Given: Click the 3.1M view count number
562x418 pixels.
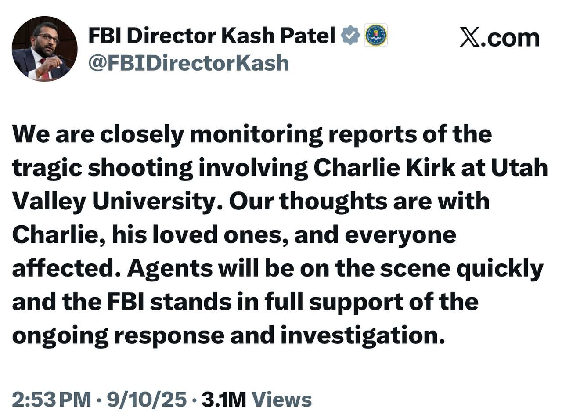Looking at the screenshot, I should 223,400.
